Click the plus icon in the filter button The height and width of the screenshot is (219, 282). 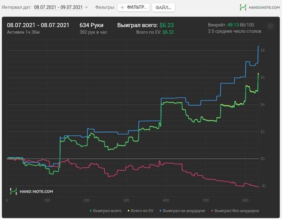click(122, 7)
